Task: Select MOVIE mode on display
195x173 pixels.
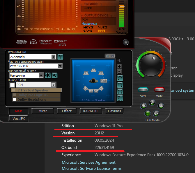Action: click(x=88, y=27)
